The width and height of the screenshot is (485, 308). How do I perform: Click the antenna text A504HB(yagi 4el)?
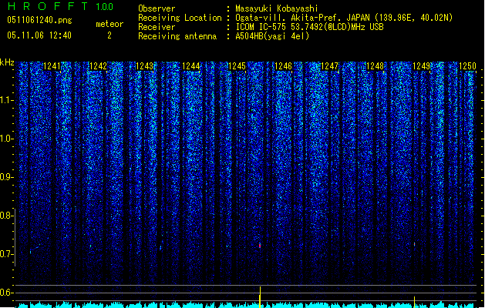272,36
